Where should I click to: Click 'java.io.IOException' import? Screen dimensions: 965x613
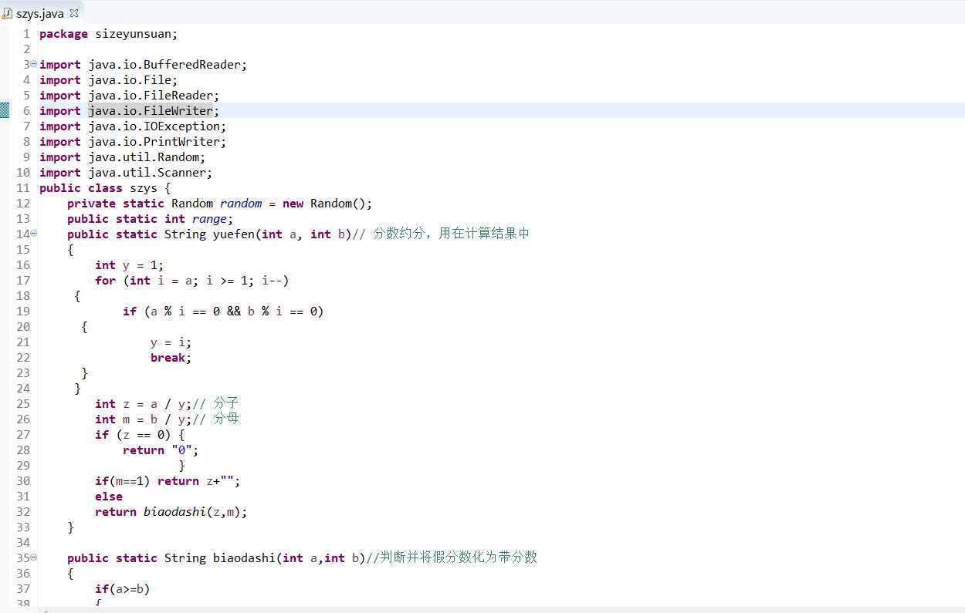[154, 126]
